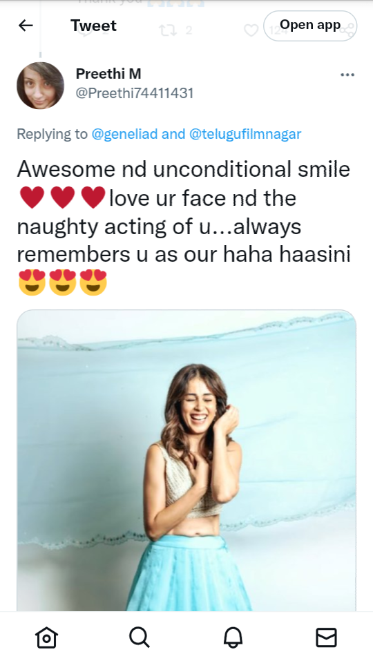Open the @Preethi74411431 handle

coord(135,93)
